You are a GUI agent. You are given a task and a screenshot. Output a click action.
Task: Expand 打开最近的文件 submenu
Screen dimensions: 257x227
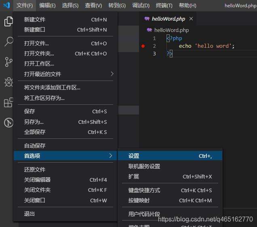(x=65, y=74)
